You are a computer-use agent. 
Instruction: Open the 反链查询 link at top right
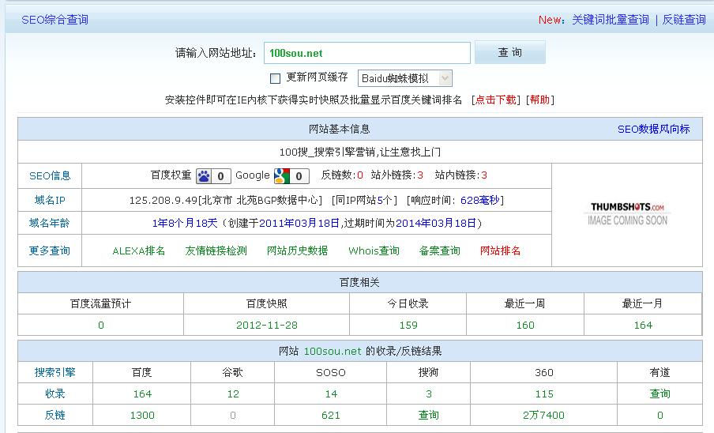point(684,20)
